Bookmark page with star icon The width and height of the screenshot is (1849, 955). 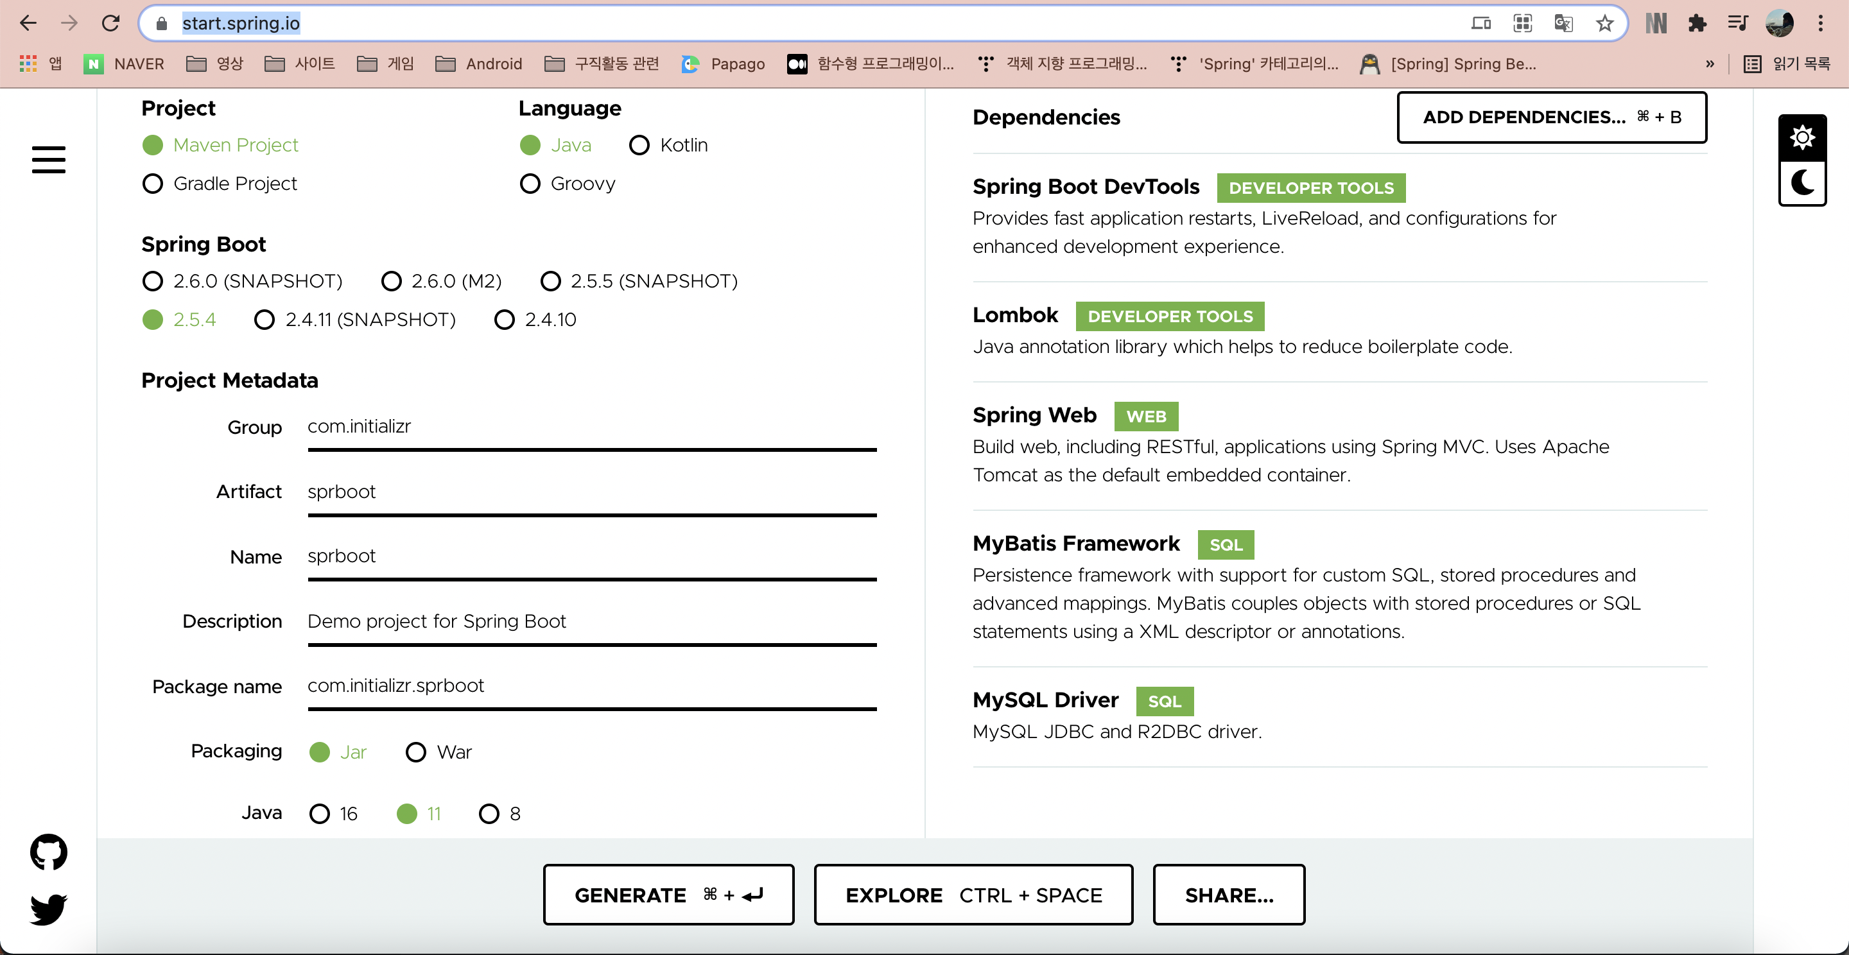coord(1604,24)
